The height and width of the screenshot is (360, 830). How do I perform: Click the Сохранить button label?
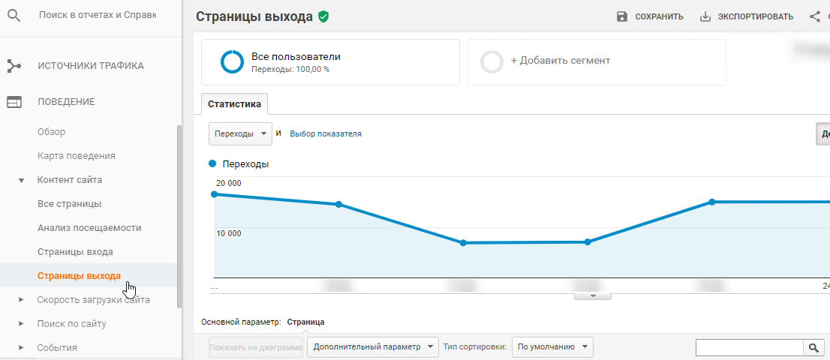click(659, 17)
